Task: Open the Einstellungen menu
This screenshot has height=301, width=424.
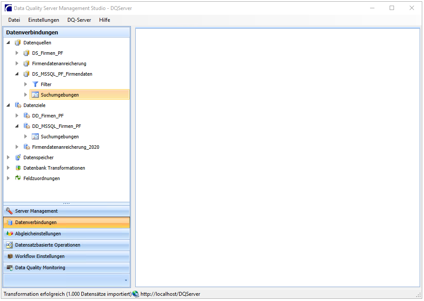Action: click(x=43, y=20)
